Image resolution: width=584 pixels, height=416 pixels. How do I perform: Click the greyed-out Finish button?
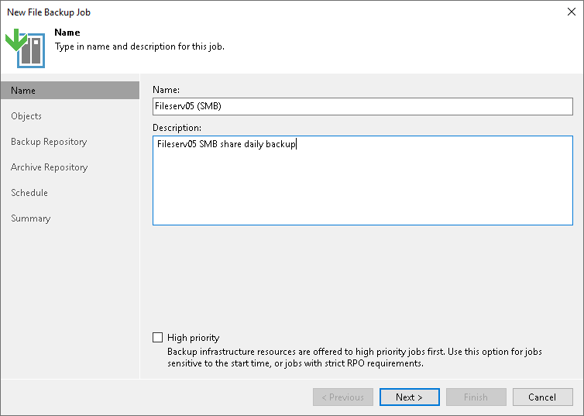click(476, 397)
